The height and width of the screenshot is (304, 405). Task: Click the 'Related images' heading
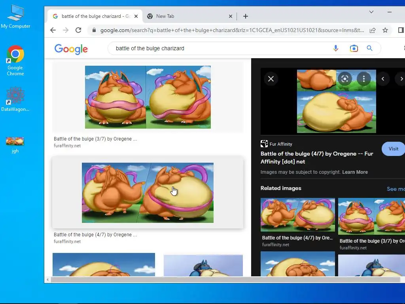coord(281,188)
